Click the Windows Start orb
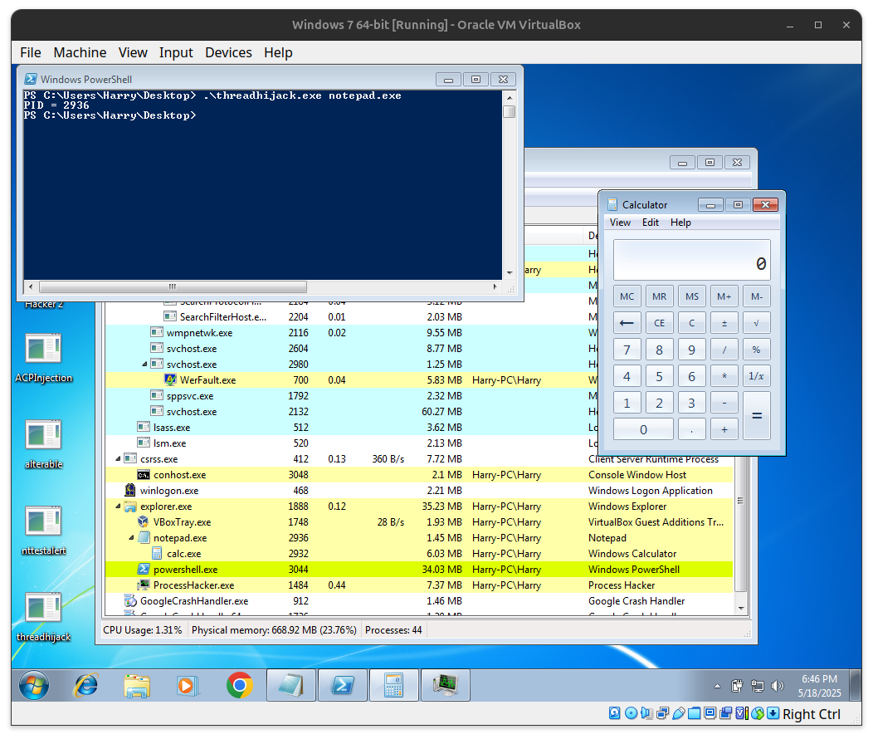 point(34,685)
